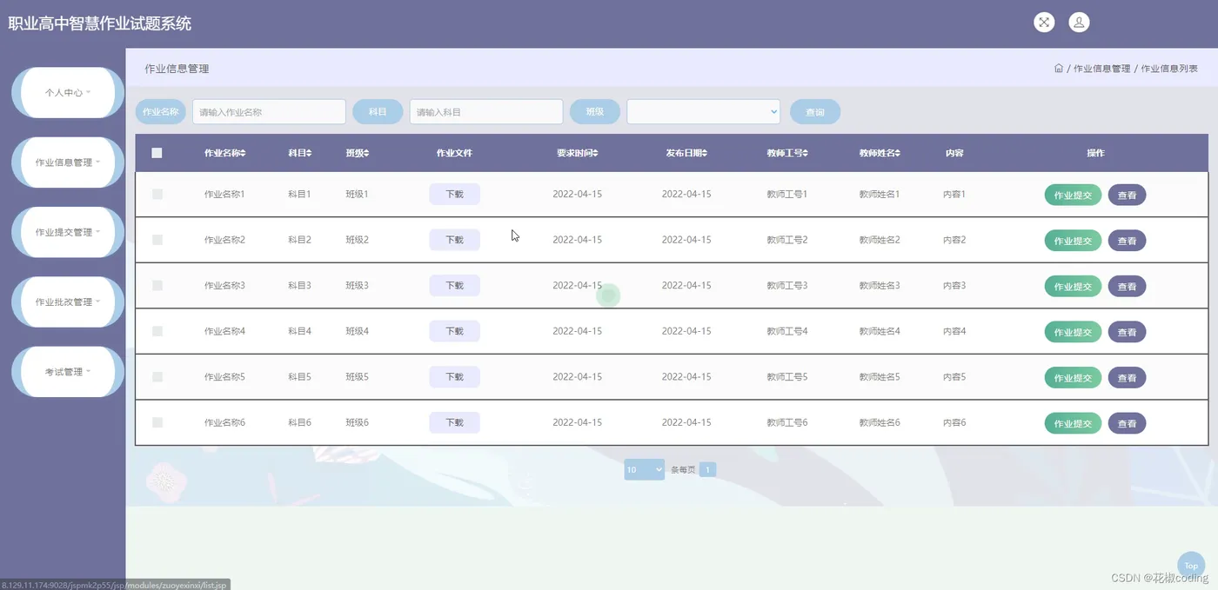This screenshot has height=590, width=1218.
Task: View details of 作业名称3 with 查看
Action: (x=1127, y=286)
